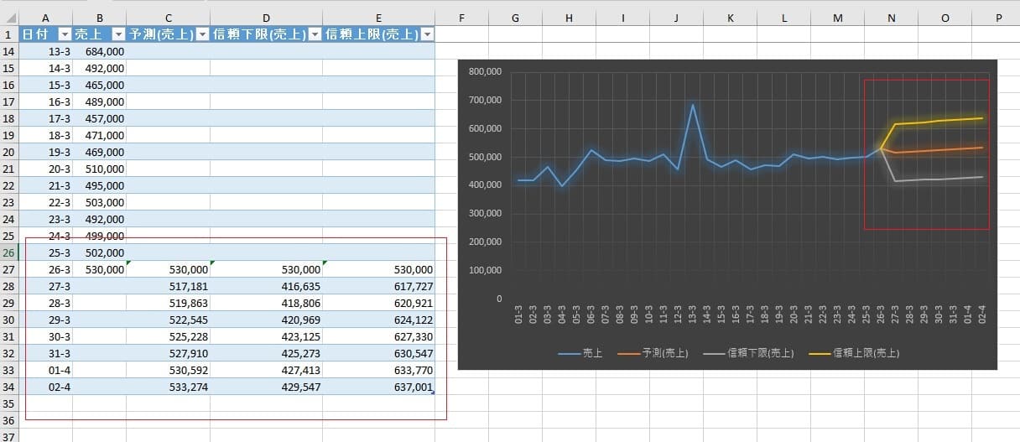Open the 売上 column filter dropdown
1020x442 pixels.
(x=118, y=34)
